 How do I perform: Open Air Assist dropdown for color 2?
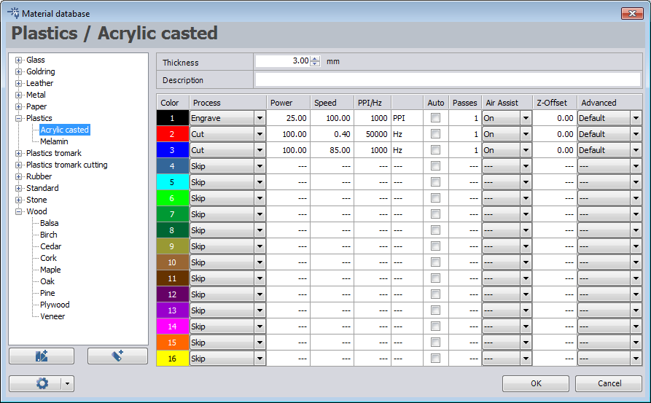tap(526, 134)
